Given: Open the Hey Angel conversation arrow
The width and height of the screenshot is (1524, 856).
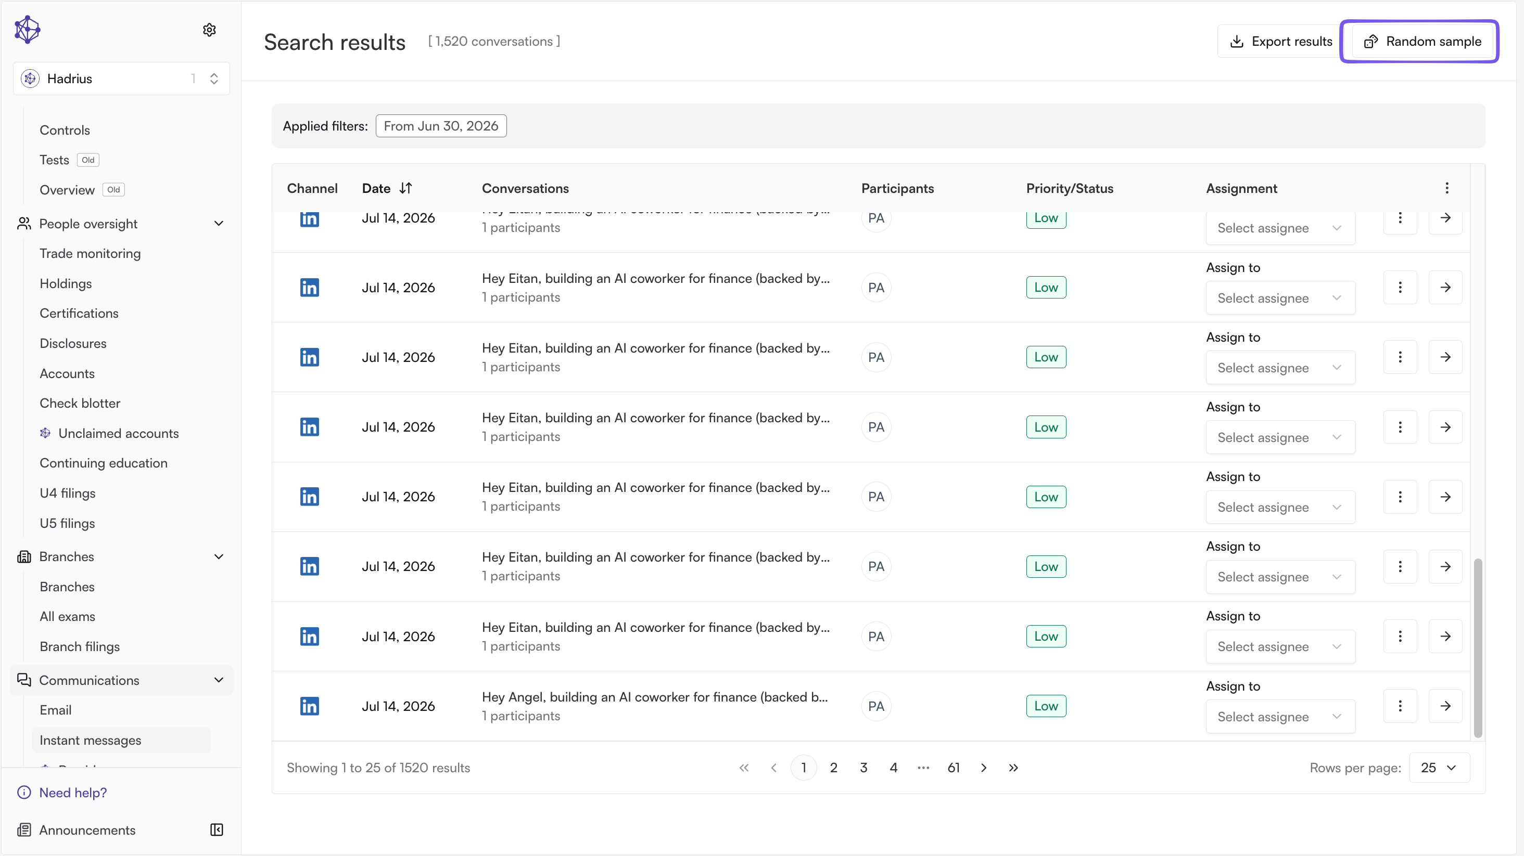Looking at the screenshot, I should tap(1445, 705).
